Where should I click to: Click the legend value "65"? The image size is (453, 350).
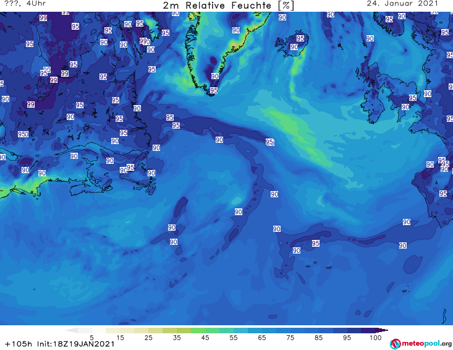262,338
